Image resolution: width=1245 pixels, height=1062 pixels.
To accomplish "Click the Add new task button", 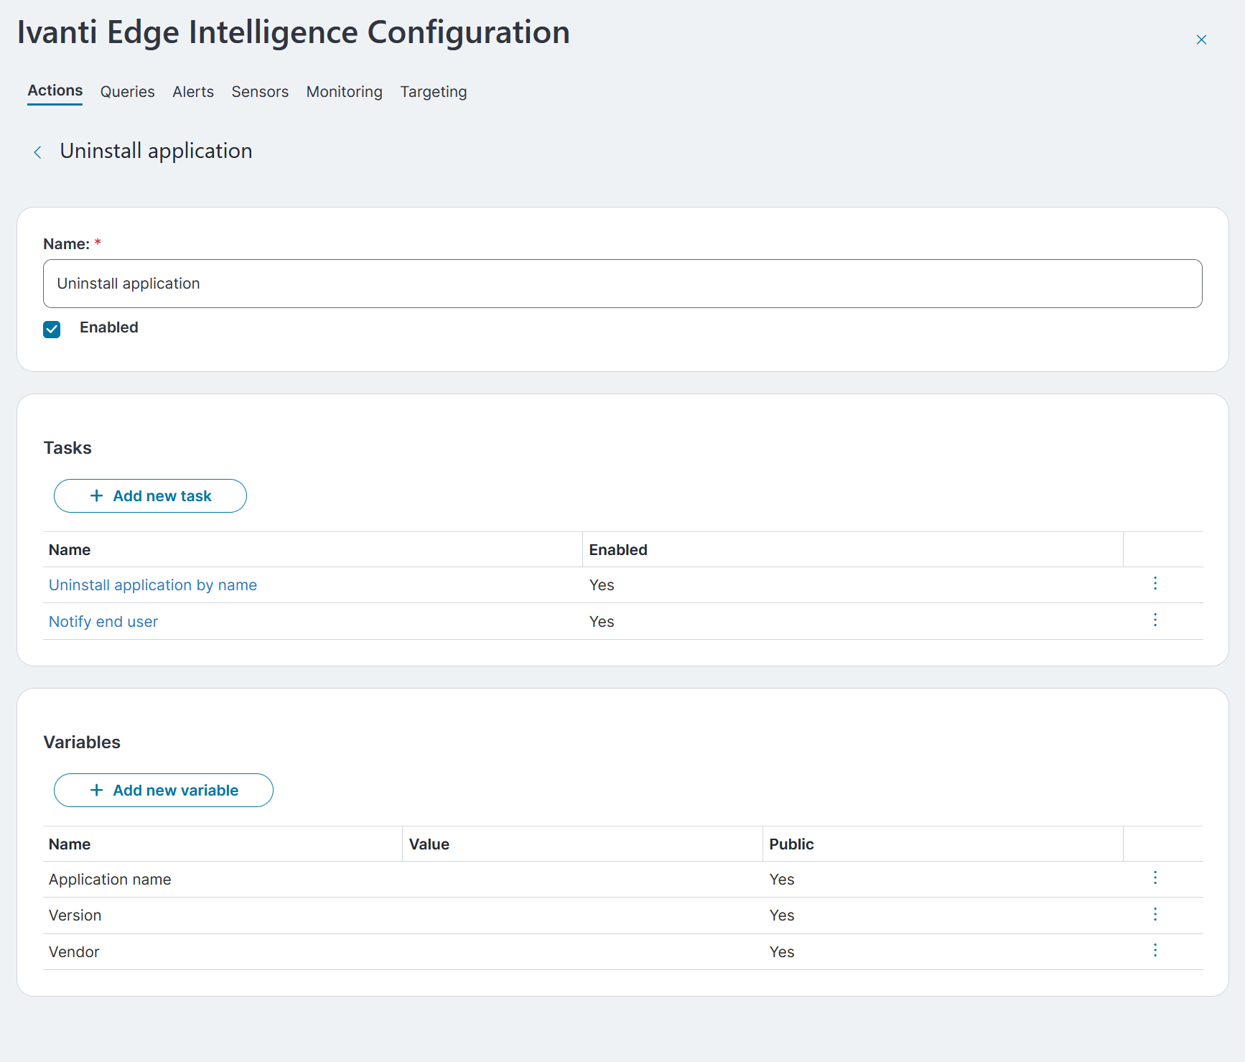I will 150,495.
